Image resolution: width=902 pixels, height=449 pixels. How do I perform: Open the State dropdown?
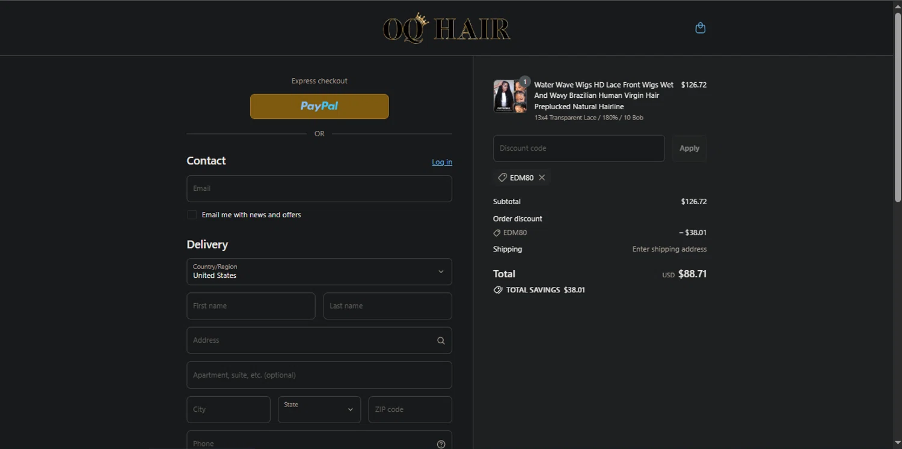tap(319, 409)
